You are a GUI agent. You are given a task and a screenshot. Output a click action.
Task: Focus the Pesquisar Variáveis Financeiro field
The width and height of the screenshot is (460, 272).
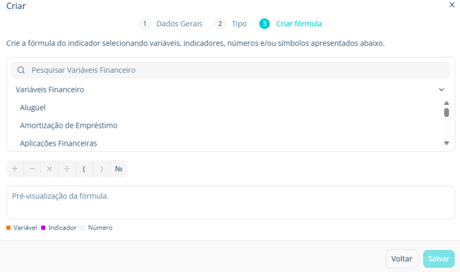(231, 70)
